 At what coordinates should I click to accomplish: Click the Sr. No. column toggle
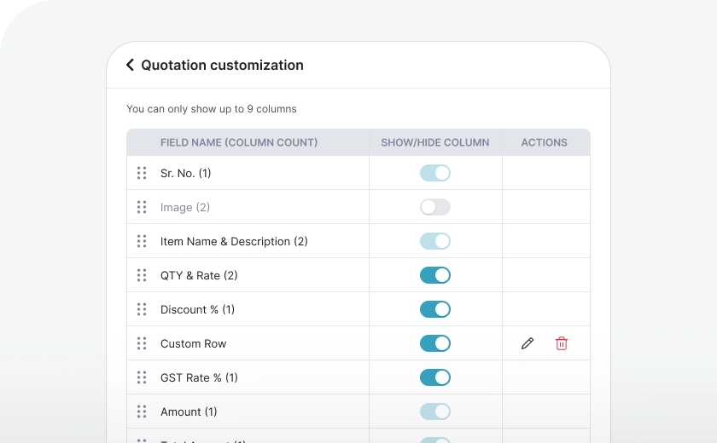[x=435, y=173]
